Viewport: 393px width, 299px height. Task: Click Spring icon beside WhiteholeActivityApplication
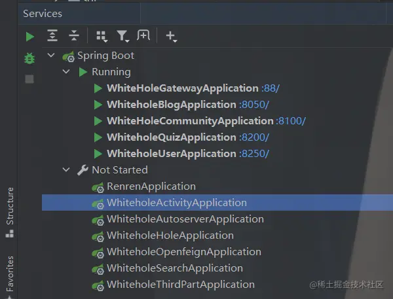[98, 203]
